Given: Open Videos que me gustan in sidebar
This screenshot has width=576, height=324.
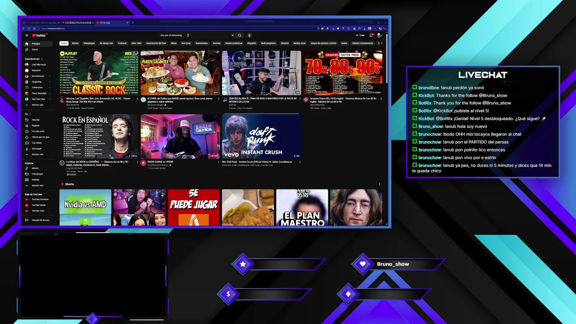Looking at the screenshot, I should 38,137.
